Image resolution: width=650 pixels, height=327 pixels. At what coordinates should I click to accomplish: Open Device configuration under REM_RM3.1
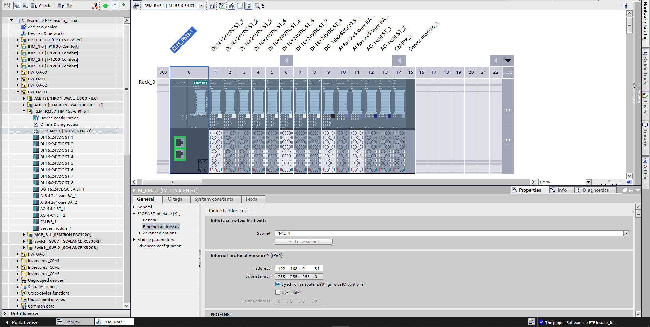(59, 118)
